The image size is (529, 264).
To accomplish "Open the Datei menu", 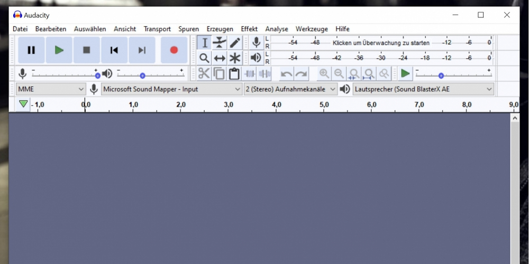I will [x=20, y=29].
